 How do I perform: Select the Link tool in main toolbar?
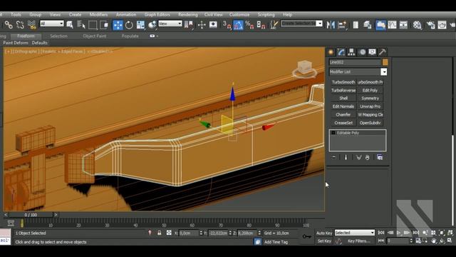[9, 25]
